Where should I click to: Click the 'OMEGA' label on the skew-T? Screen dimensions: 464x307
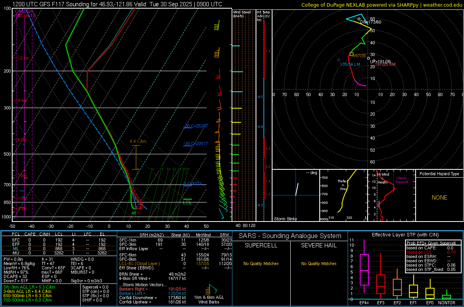click(x=24, y=11)
